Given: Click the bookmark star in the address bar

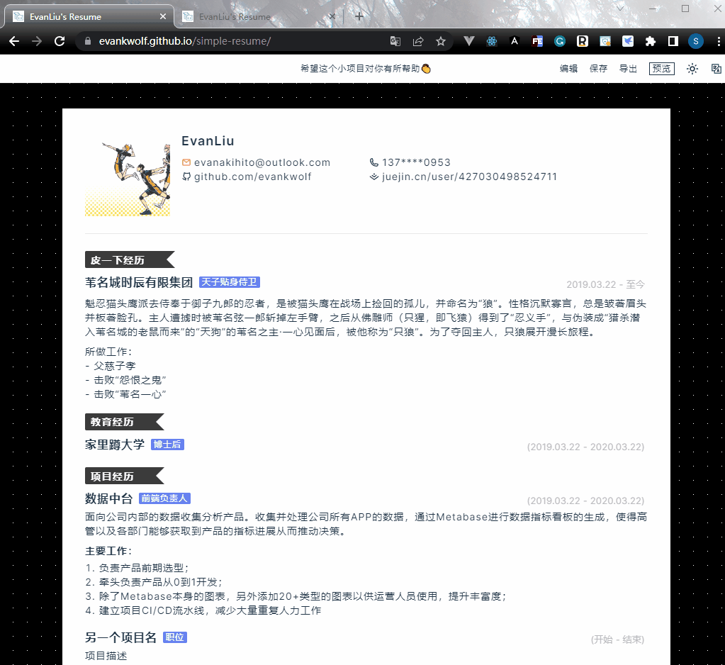Looking at the screenshot, I should 441,41.
